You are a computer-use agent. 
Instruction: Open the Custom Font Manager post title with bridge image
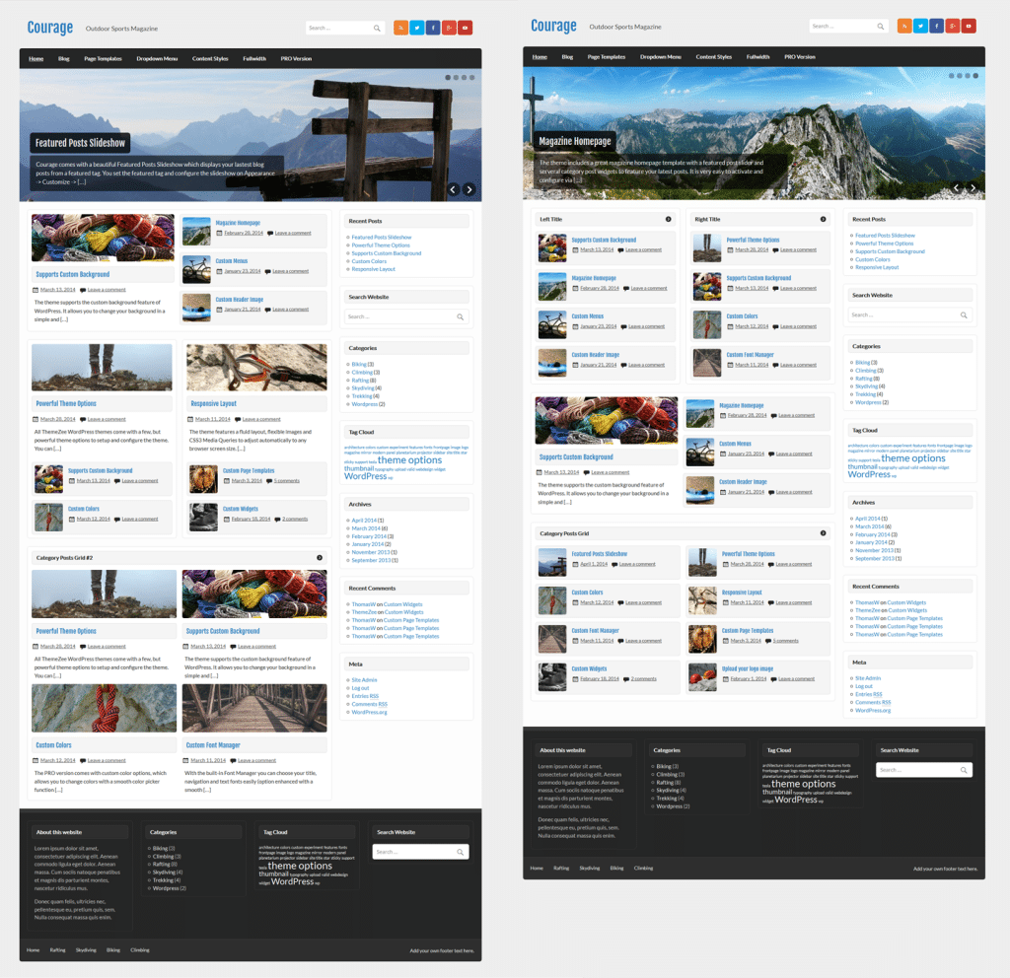(x=213, y=745)
